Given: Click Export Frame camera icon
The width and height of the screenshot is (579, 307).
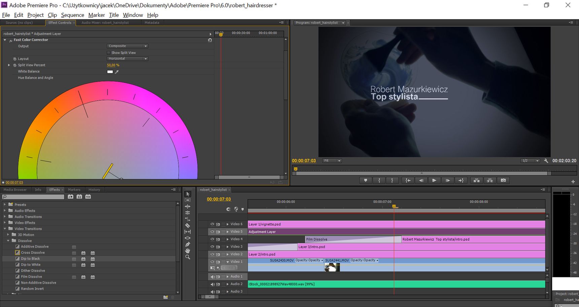Looking at the screenshot, I should 503,180.
